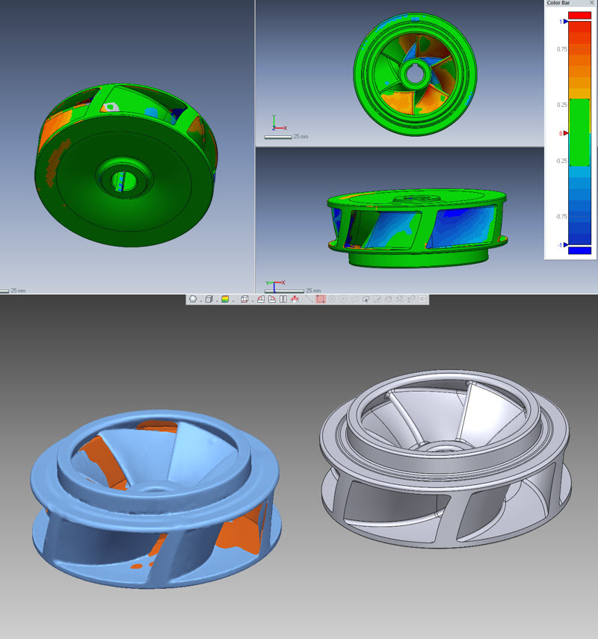Screen dimensions: 598x639
Task: Toggle the eye visibility icon at toolbar end
Action: [422, 299]
